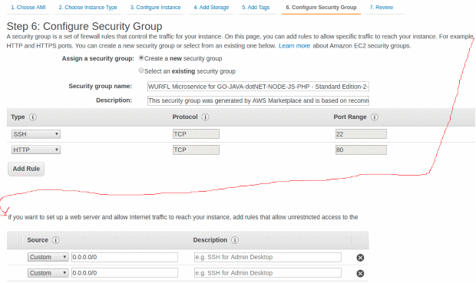The width and height of the screenshot is (476, 283).
Task: Select Create a new security group
Action: 141,58
